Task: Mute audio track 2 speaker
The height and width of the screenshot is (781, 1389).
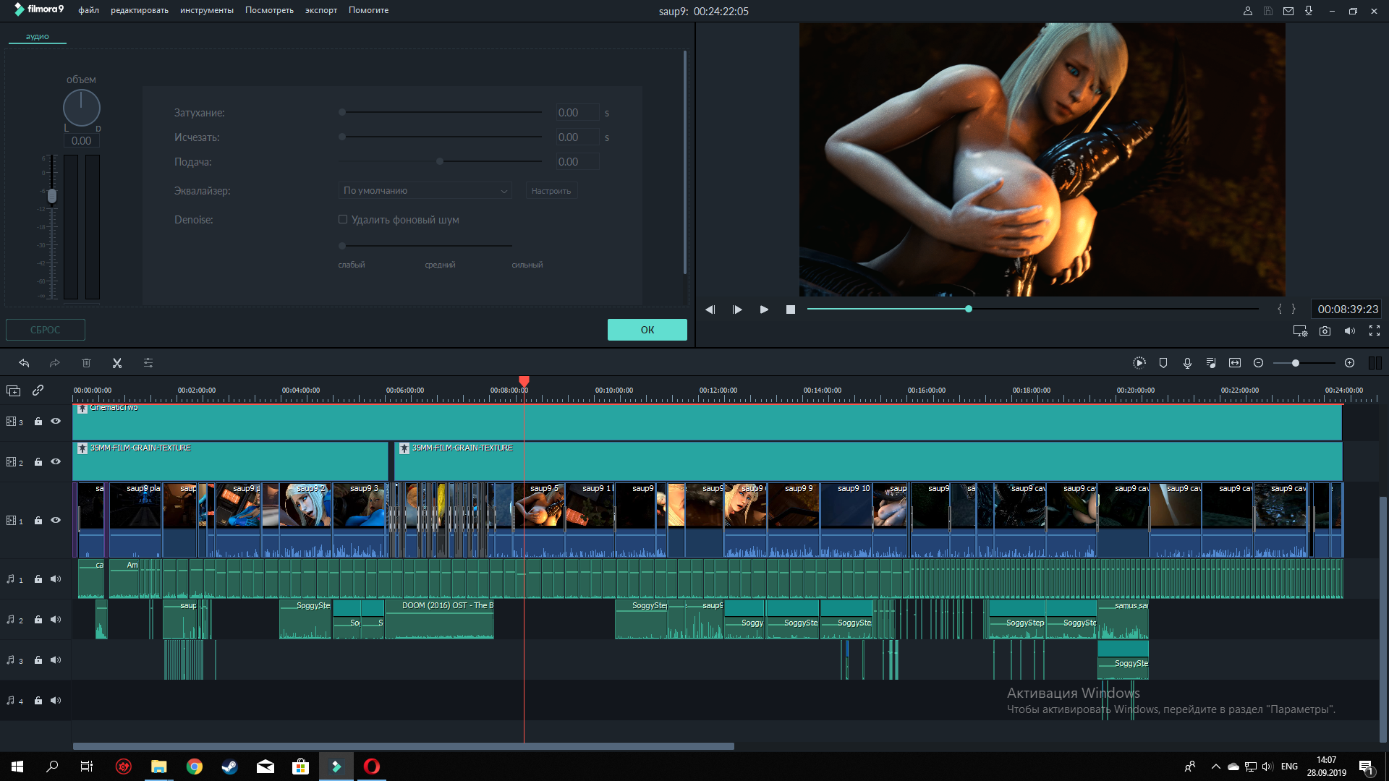Action: [56, 619]
